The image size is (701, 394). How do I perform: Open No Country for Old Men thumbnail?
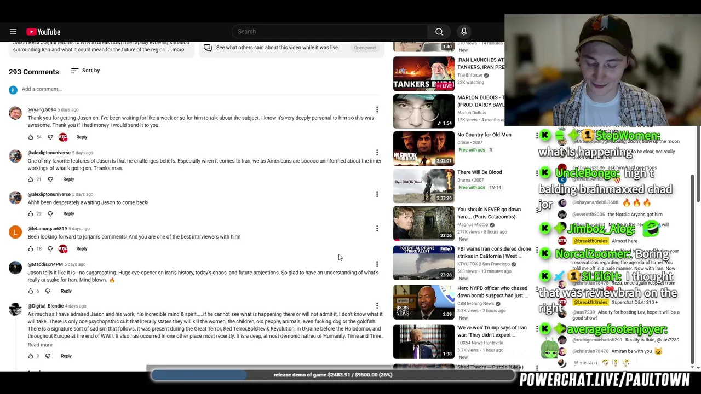[x=424, y=148]
